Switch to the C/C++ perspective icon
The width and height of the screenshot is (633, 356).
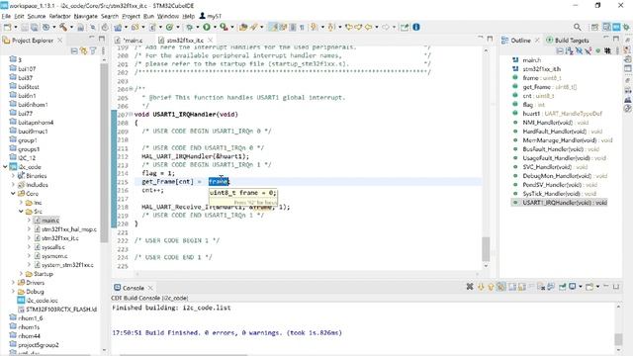[606, 27]
